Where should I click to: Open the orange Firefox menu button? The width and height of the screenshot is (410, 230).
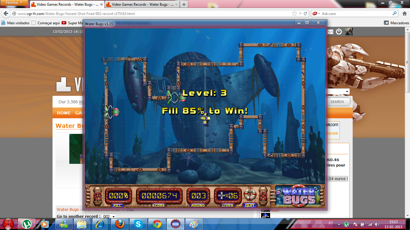tap(14, 3)
